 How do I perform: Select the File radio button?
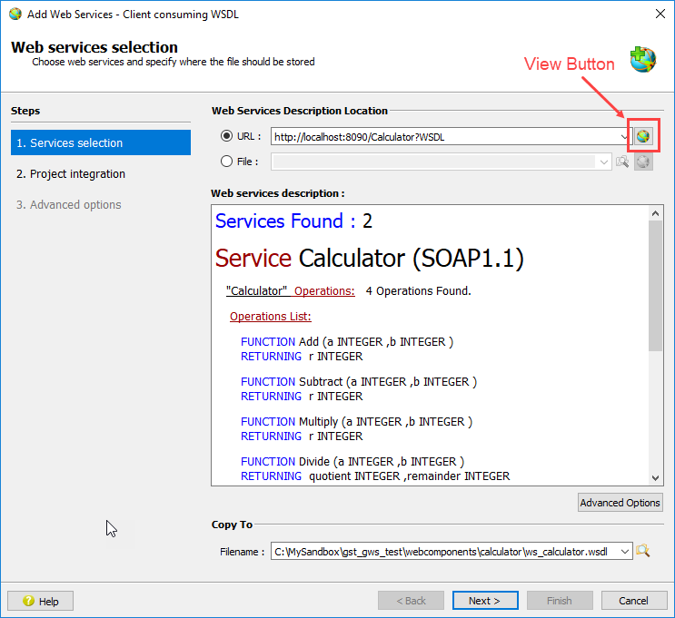(227, 162)
